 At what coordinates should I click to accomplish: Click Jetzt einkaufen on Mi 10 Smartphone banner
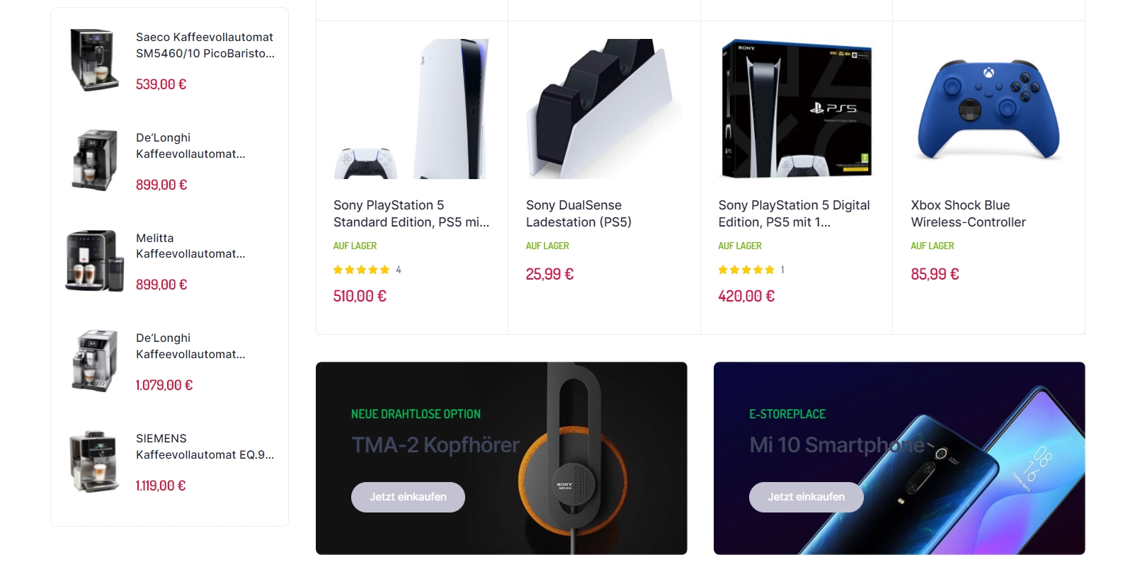(x=806, y=497)
